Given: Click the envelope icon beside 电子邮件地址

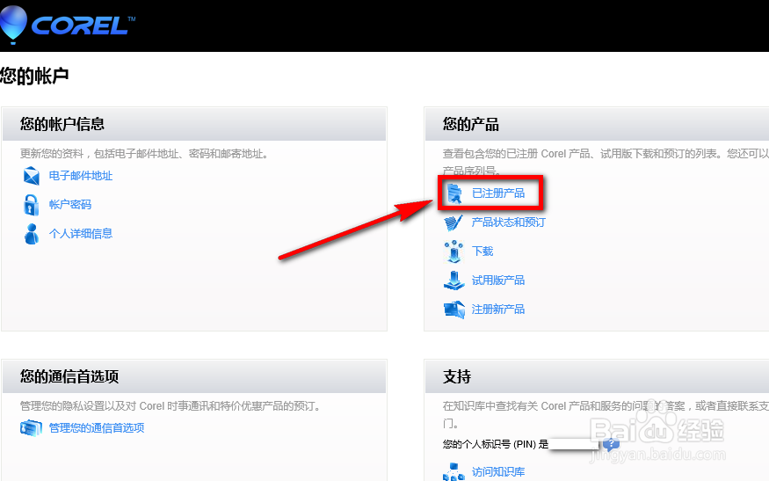Looking at the screenshot, I should tap(32, 176).
